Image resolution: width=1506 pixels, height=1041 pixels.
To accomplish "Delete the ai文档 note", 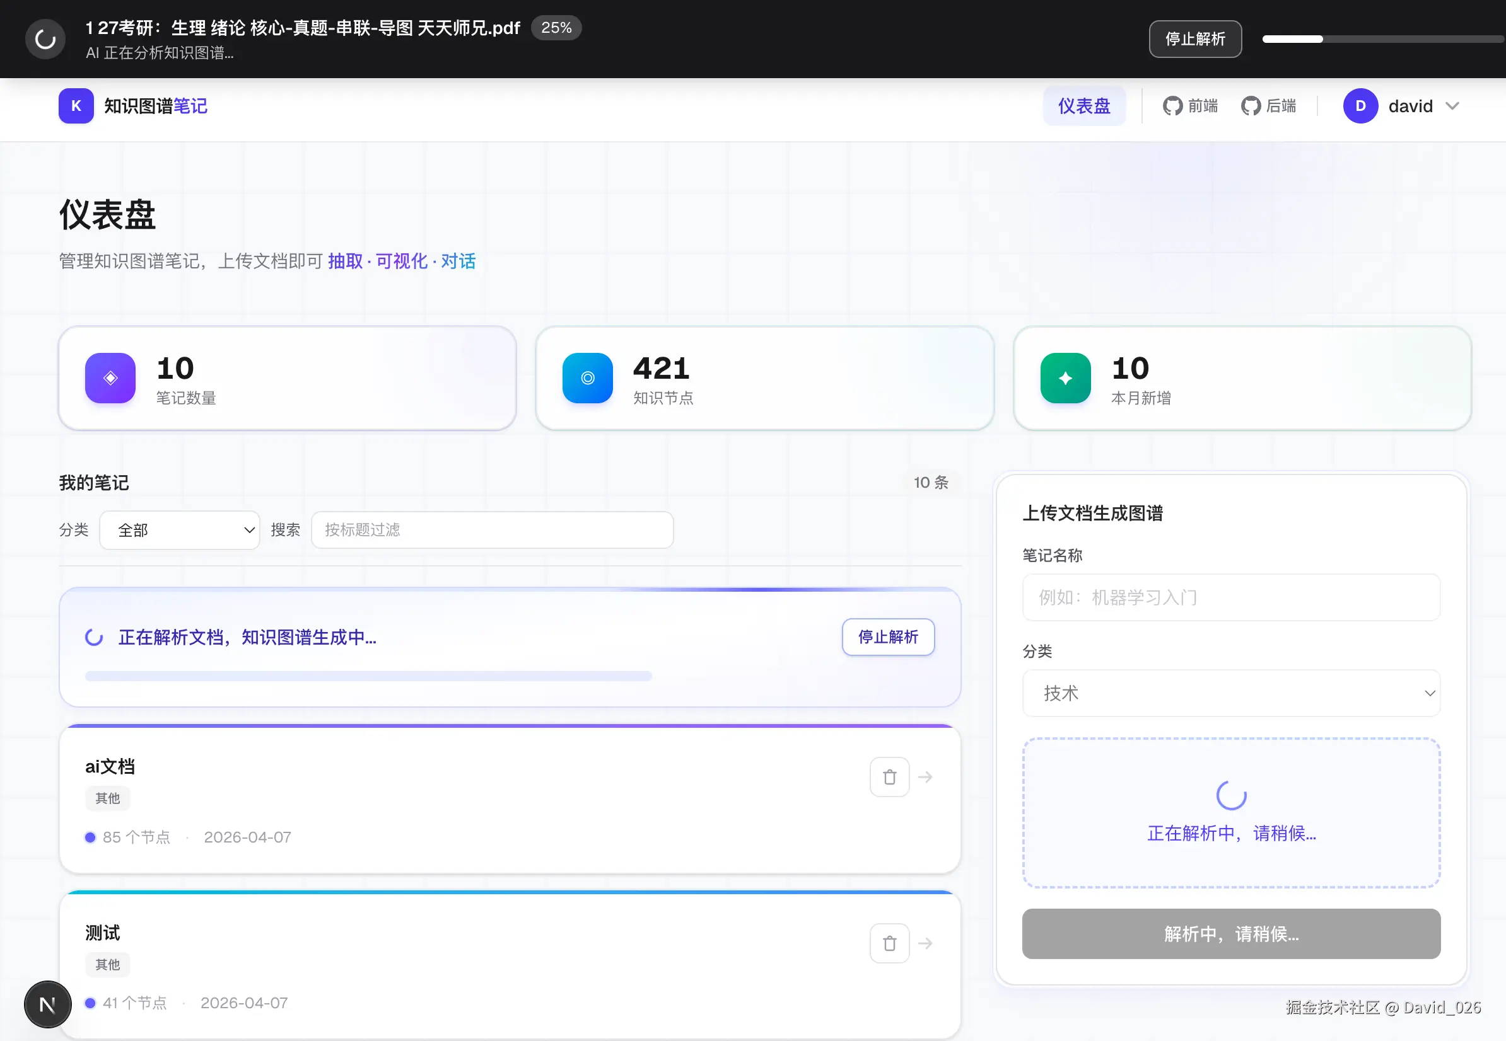I will (889, 777).
